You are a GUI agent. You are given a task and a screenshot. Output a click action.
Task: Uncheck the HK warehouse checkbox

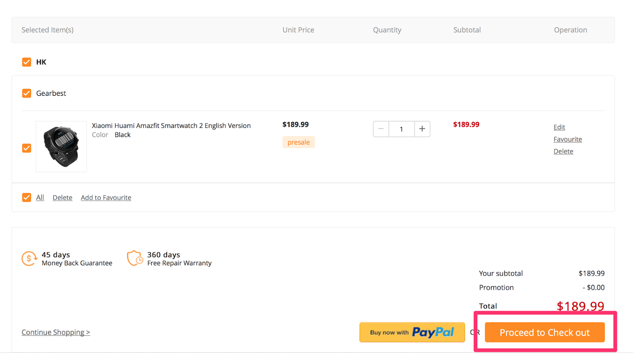click(27, 62)
